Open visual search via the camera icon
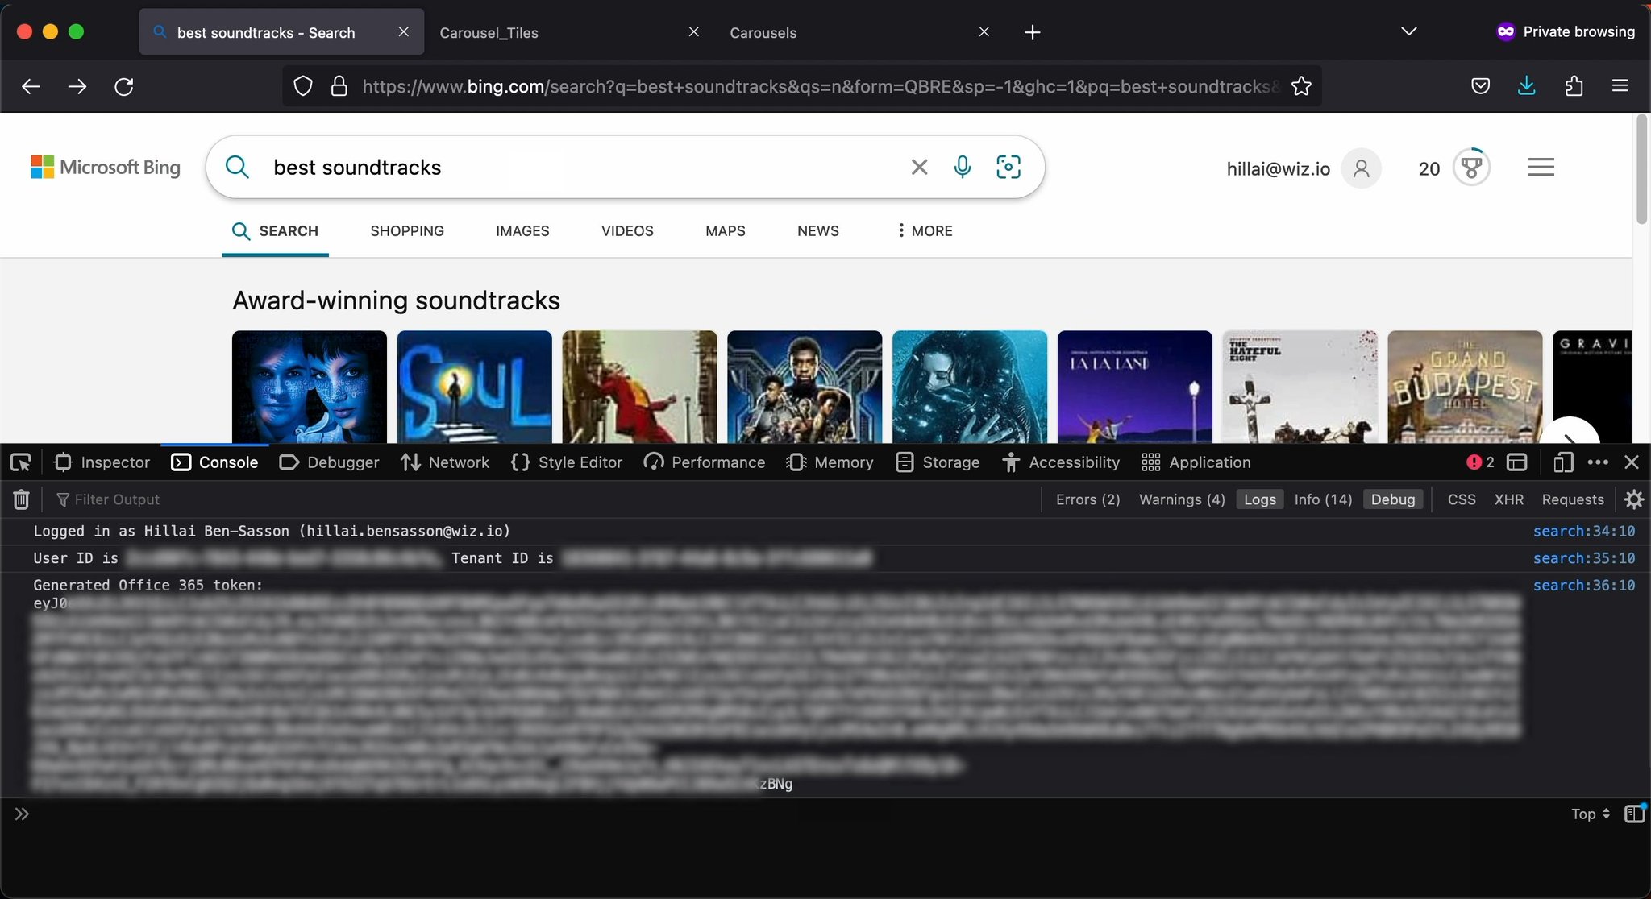 (x=1009, y=167)
